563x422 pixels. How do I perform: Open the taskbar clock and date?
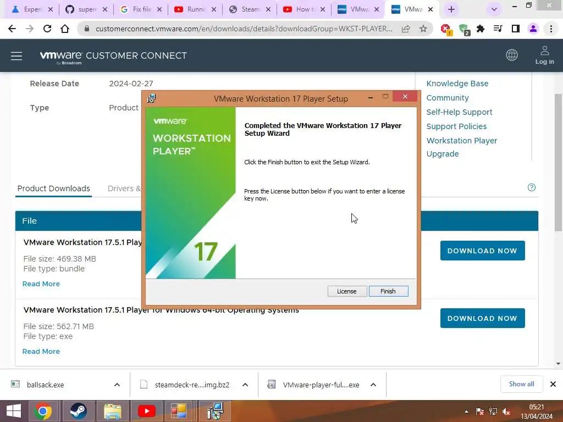[x=537, y=412]
